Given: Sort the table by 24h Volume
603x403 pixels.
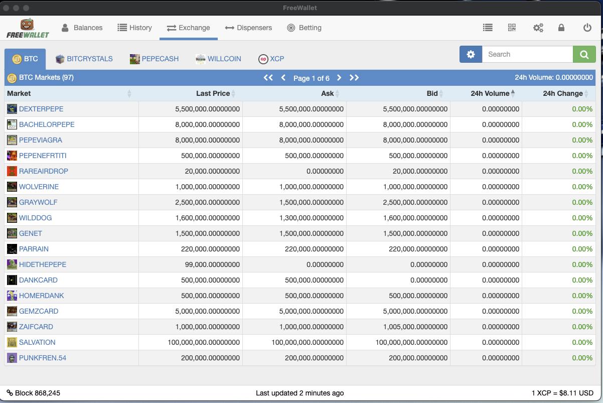Looking at the screenshot, I should point(486,93).
